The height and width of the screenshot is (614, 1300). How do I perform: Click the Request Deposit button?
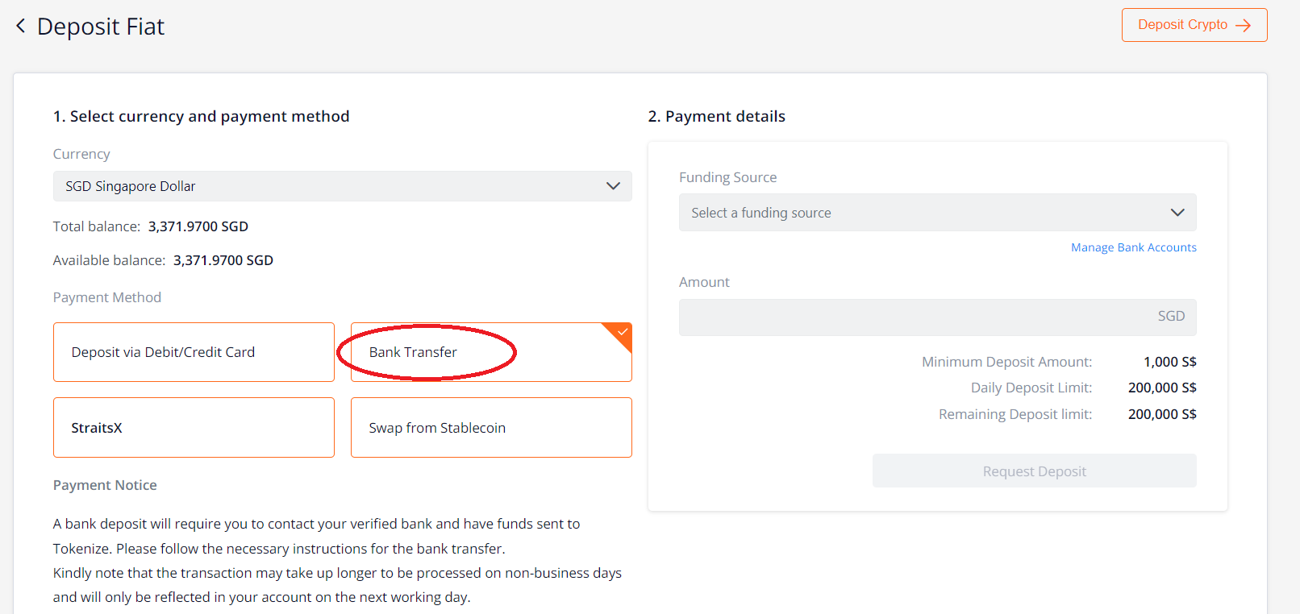click(x=1035, y=471)
